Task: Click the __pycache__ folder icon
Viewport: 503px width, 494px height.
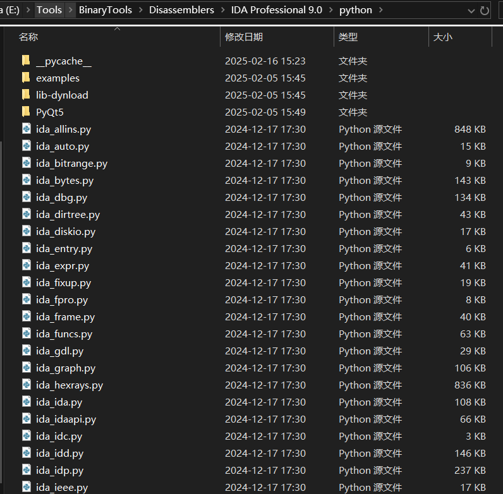Action: pos(26,60)
